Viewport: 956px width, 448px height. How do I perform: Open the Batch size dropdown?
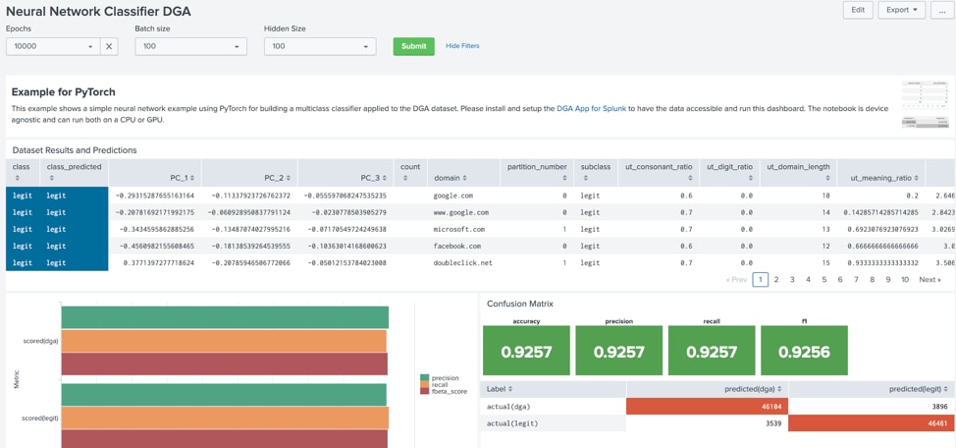190,46
